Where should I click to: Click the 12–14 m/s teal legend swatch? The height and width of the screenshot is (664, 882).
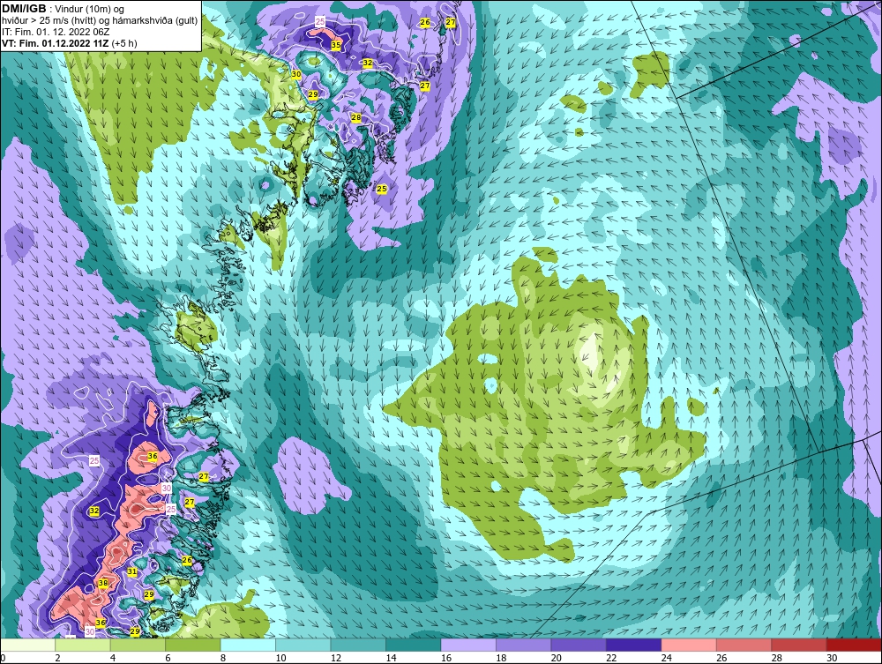click(358, 645)
